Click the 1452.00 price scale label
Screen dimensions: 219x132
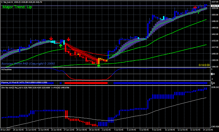215,34
